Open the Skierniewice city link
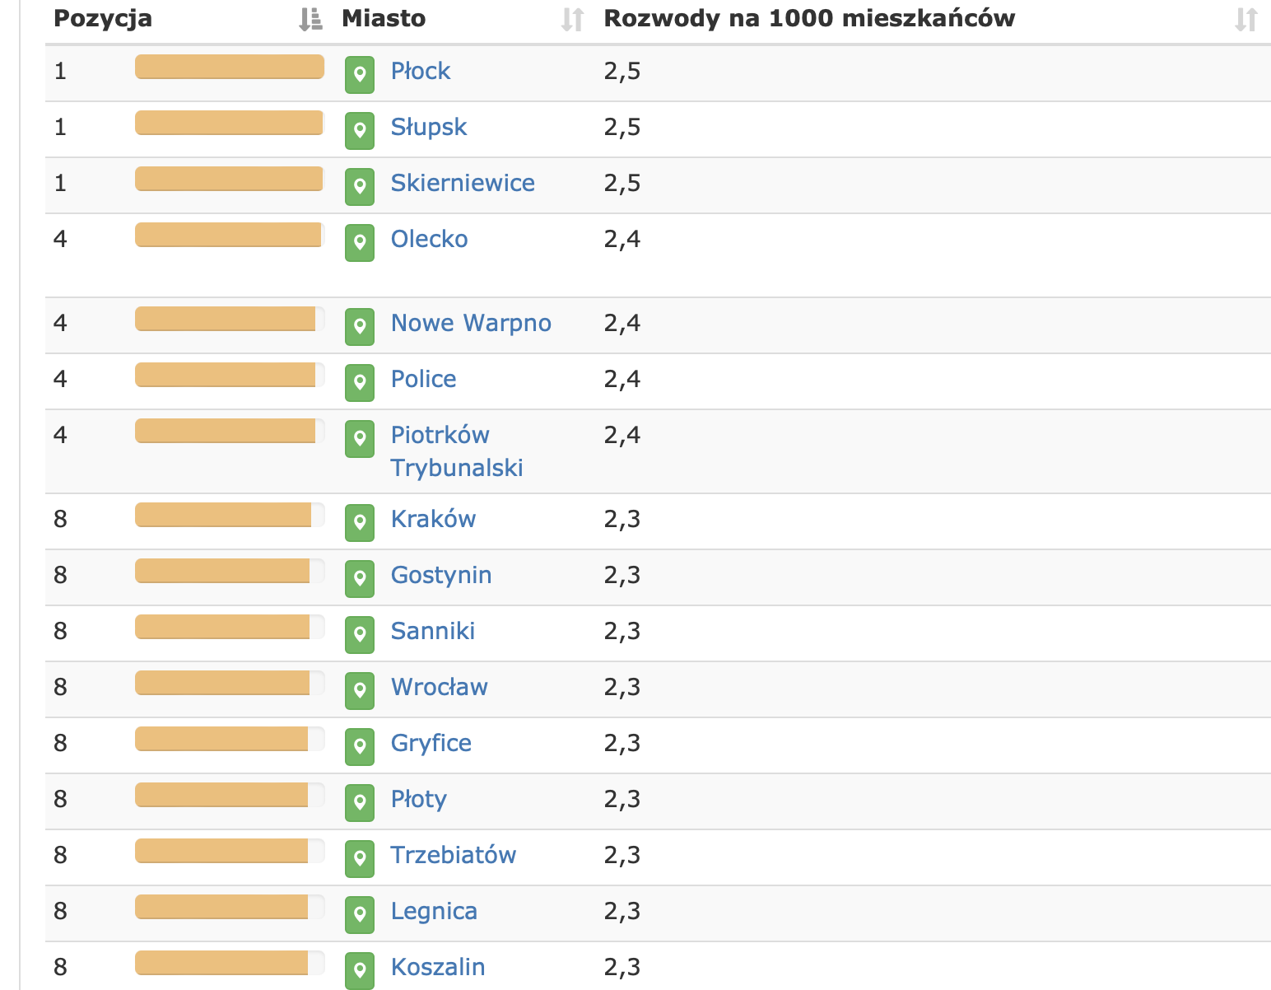 (463, 183)
